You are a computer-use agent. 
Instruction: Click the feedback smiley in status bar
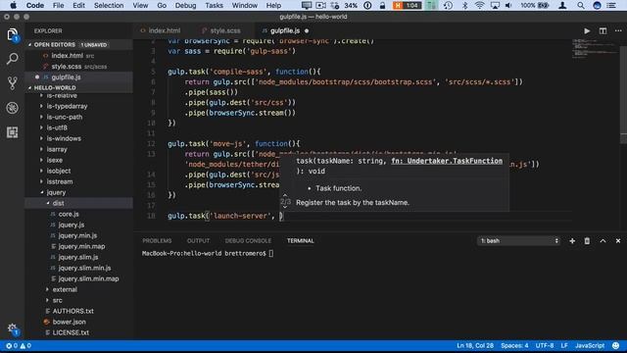(616, 346)
